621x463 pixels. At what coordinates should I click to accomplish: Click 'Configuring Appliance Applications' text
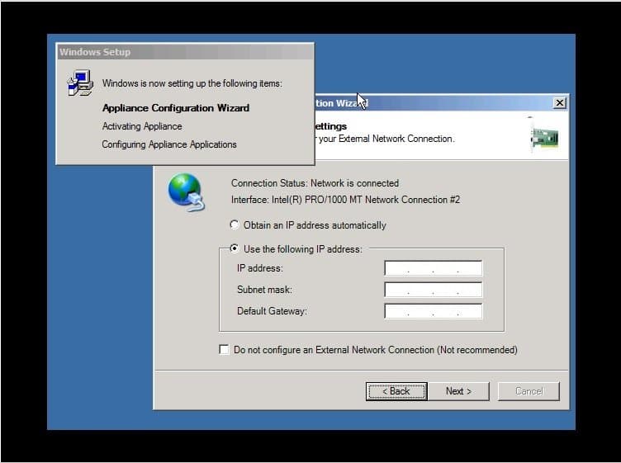click(169, 144)
